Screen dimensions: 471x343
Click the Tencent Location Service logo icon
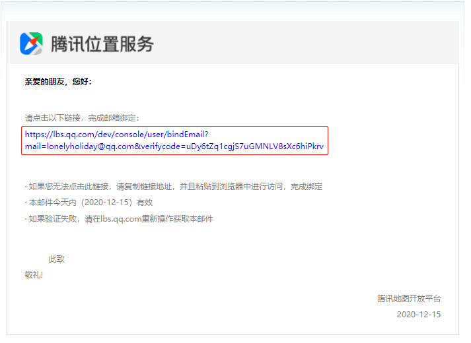click(x=31, y=44)
